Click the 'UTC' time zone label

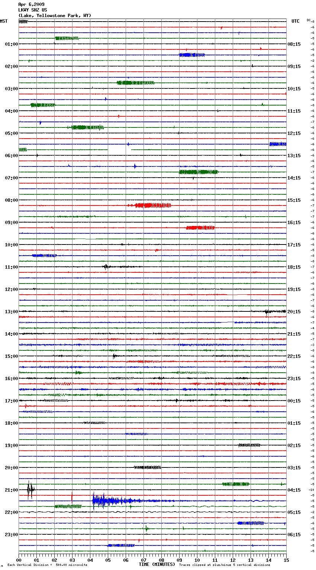(296, 21)
